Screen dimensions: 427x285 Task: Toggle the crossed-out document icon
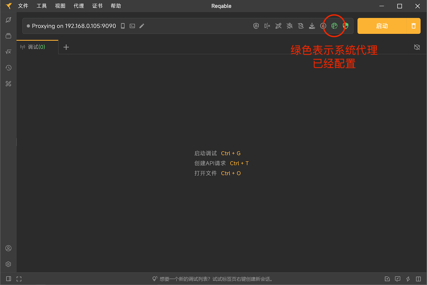coord(301,26)
